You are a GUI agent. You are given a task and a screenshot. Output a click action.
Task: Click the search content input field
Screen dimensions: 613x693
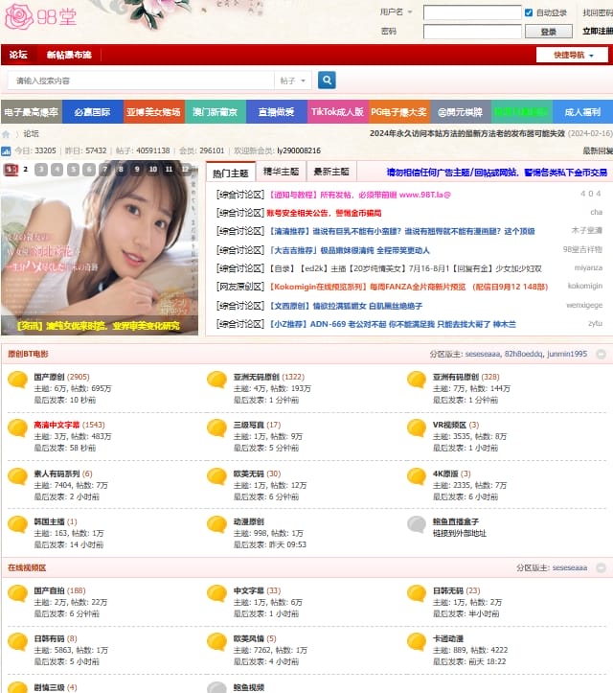pos(142,81)
